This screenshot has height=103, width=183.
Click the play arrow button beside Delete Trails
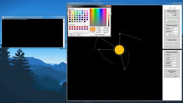point(176,18)
